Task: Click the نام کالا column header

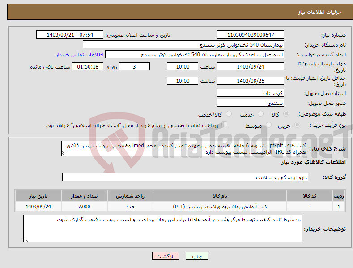Action: point(220,196)
